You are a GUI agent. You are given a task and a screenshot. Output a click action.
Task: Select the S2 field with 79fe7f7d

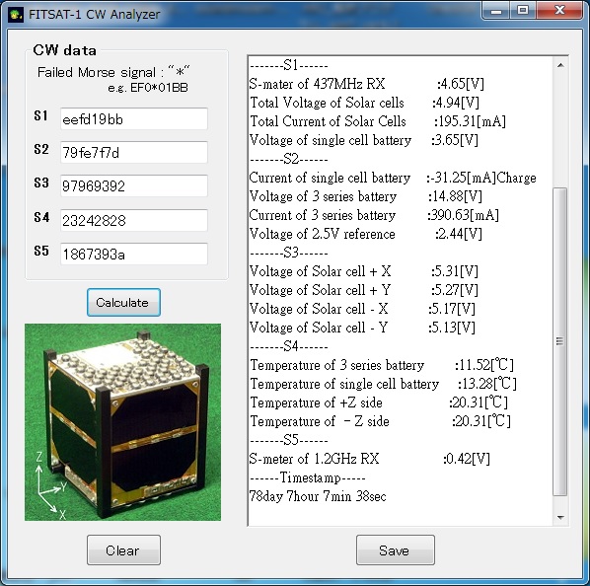tap(134, 152)
